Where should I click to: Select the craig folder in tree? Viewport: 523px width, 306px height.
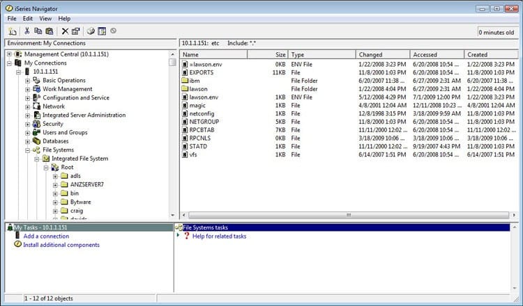(77, 211)
